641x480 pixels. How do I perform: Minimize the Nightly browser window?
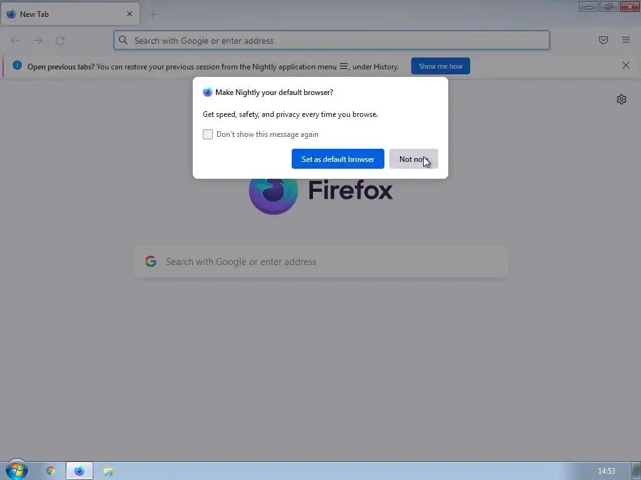pyautogui.click(x=588, y=6)
